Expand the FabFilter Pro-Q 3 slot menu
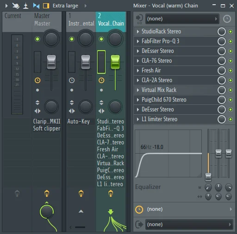Image resolution: width=237 pixels, height=234 pixels. [138, 41]
